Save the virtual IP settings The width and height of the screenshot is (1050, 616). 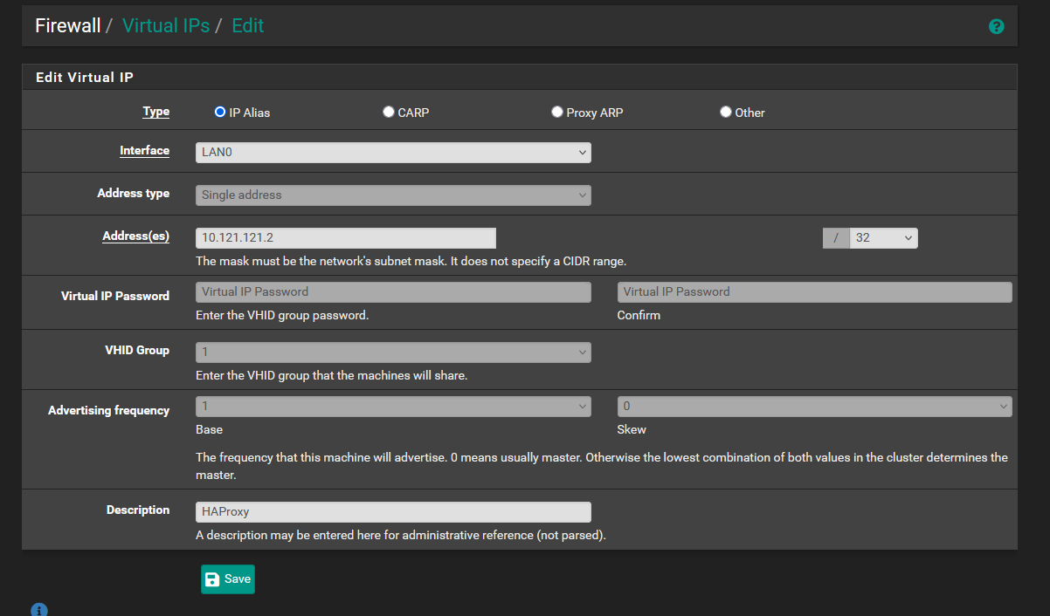(228, 579)
